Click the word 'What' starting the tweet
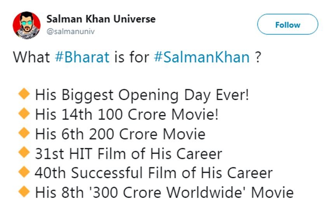The height and width of the screenshot is (217, 330). pyautogui.click(x=32, y=57)
